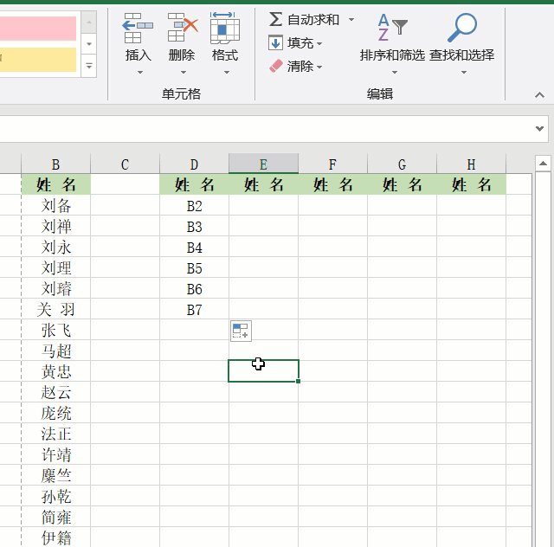Open the 删除 dropdown arrow
The width and height of the screenshot is (554, 547).
[183, 72]
